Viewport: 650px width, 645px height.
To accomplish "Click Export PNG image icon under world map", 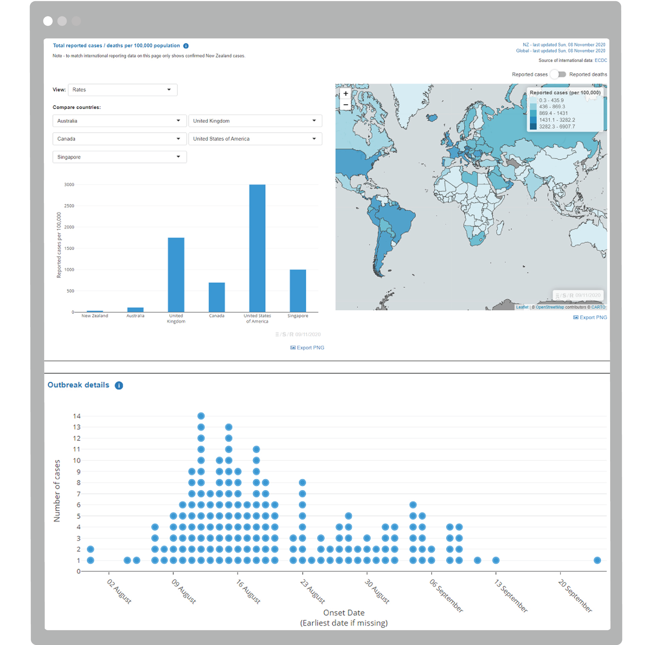I will [576, 318].
